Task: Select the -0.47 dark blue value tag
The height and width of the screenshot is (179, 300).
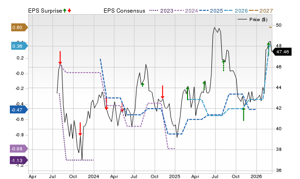Action: click(x=19, y=110)
